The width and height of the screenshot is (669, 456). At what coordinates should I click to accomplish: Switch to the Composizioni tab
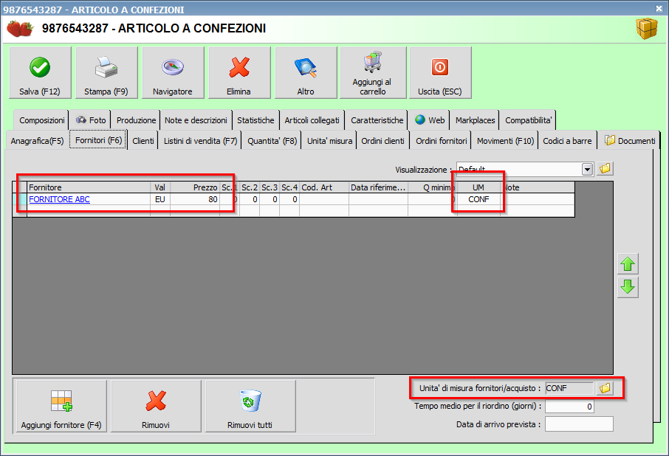pyautogui.click(x=42, y=120)
